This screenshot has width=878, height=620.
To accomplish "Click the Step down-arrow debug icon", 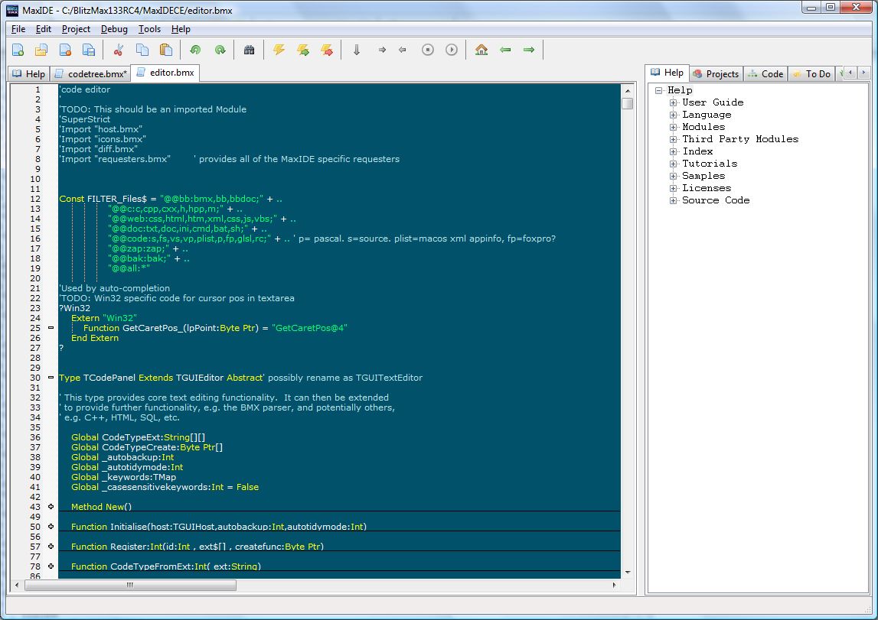I will click(x=356, y=50).
